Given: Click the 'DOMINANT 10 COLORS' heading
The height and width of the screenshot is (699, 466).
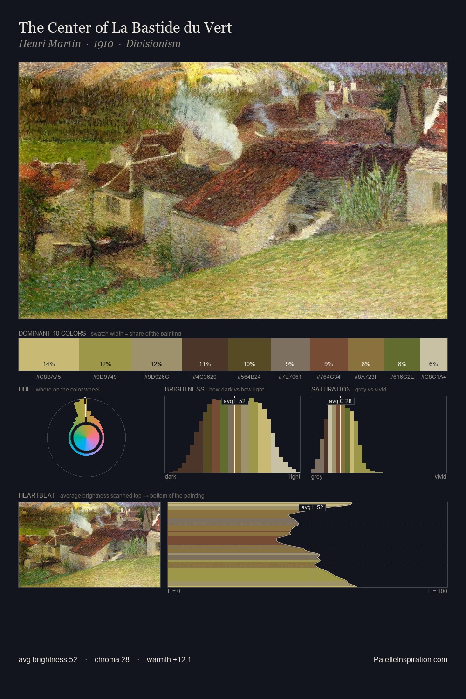Looking at the screenshot, I should [x=52, y=333].
